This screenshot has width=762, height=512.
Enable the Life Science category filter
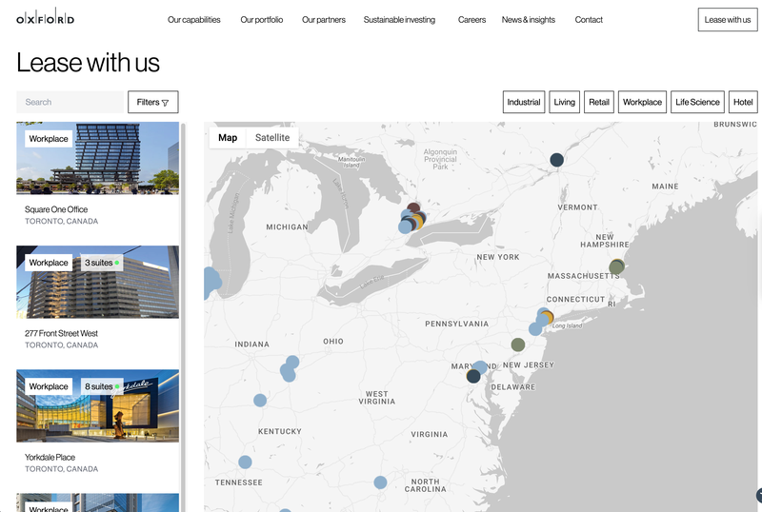[x=697, y=102]
